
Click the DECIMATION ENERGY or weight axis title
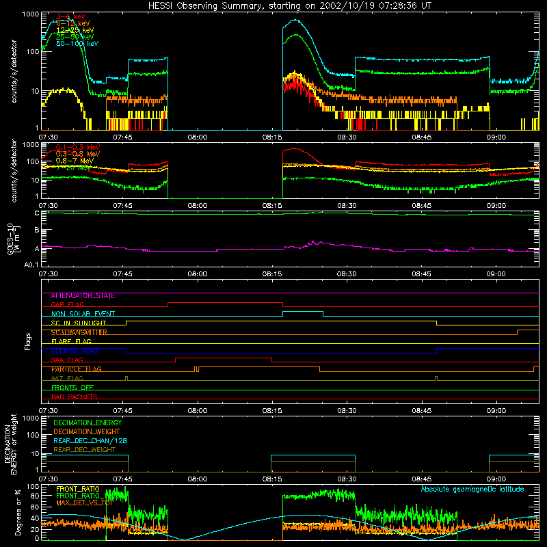coord(10,444)
